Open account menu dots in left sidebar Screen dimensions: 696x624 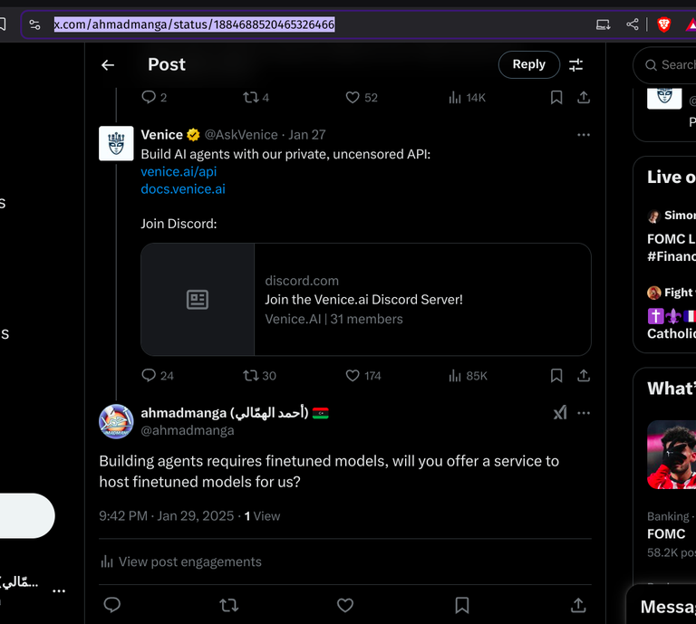[x=59, y=590]
